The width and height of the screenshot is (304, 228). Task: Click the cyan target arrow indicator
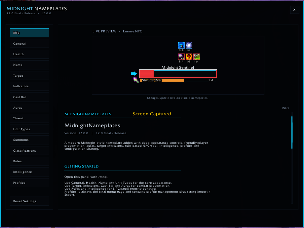(134, 73)
